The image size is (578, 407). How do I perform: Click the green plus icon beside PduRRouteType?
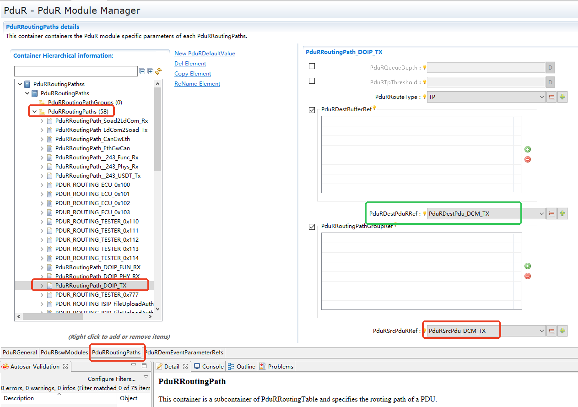coord(562,97)
